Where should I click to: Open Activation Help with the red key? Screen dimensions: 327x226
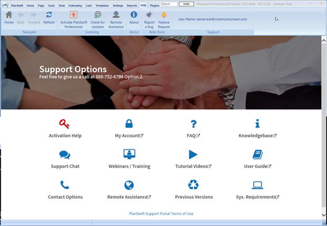[64, 124]
